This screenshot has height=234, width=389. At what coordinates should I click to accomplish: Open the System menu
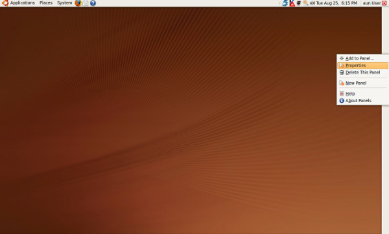point(64,3)
